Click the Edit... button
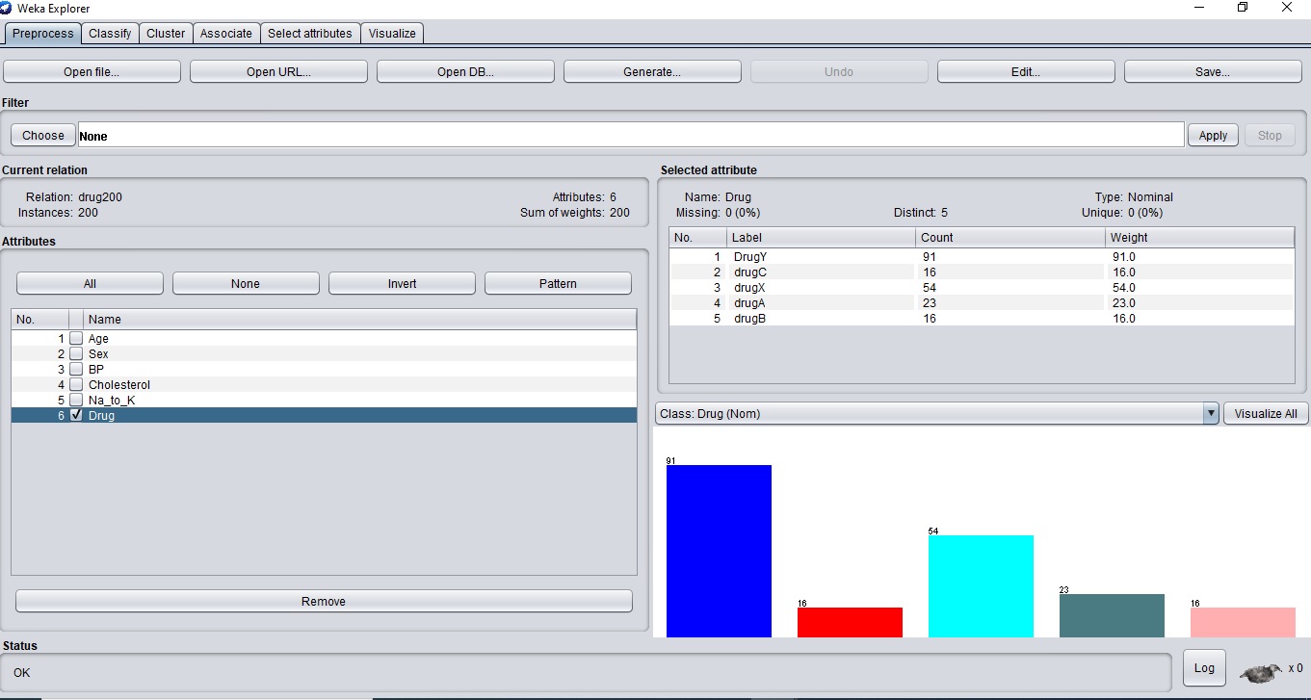Screen dimensions: 1311x700 [1026, 71]
